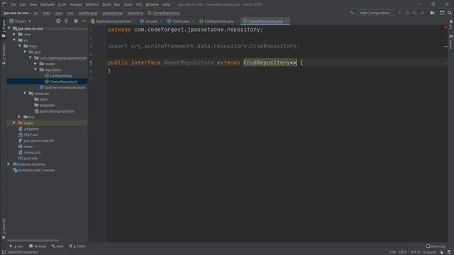Open the VCS menu
Screen dimensions: 454x255
point(139,4)
